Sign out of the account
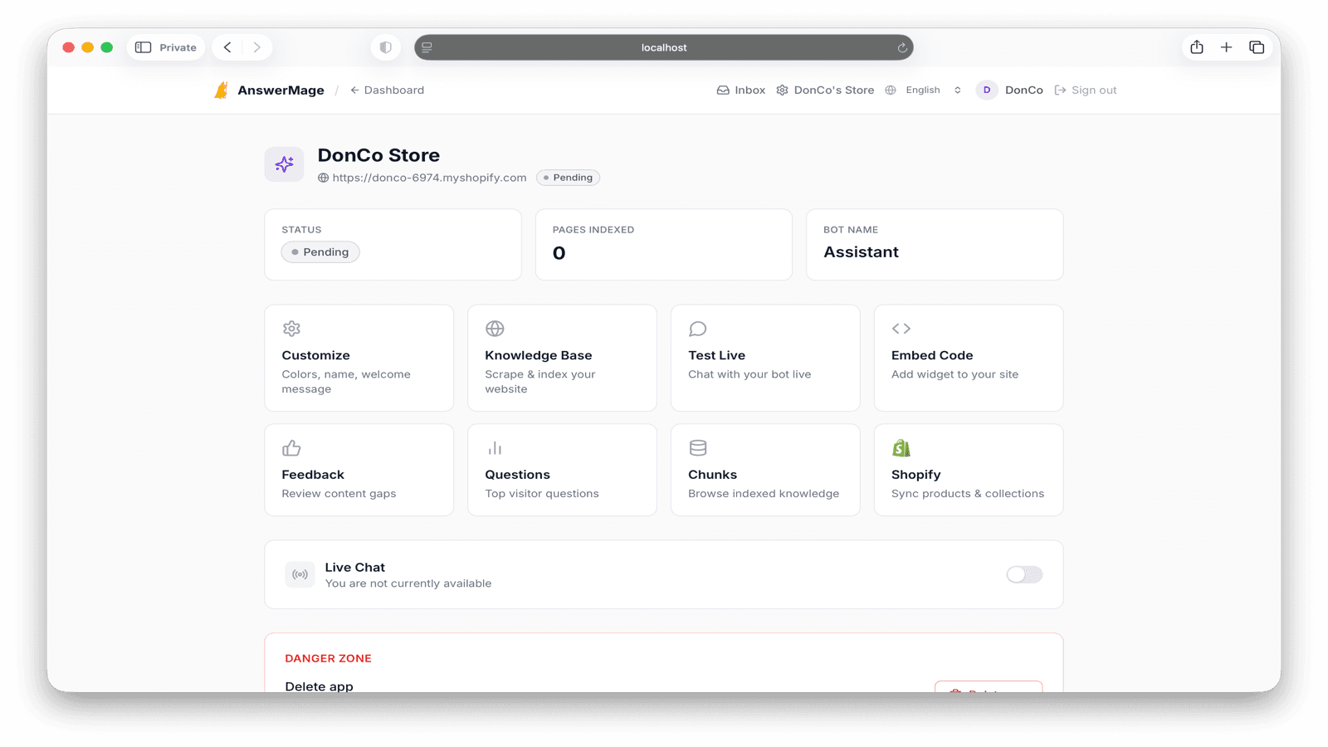This screenshot has height=747, width=1328. point(1086,90)
